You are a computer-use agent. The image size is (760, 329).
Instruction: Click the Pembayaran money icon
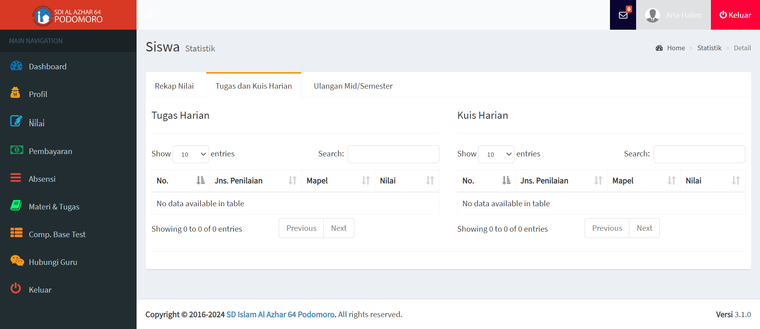pyautogui.click(x=16, y=150)
